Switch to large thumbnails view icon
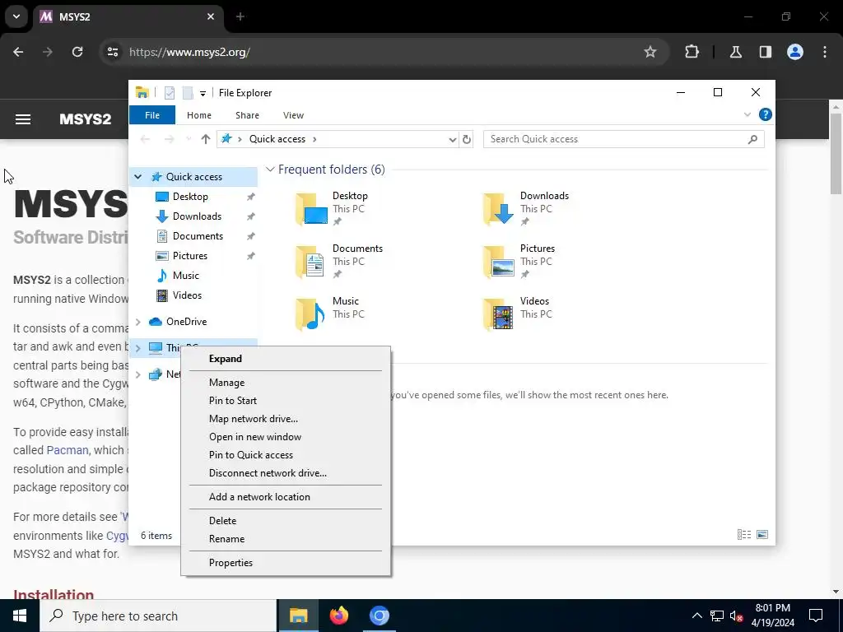Screen dimensions: 843x632 click(762, 534)
